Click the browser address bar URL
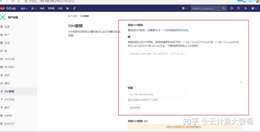260x132 pixels. (57, 1)
